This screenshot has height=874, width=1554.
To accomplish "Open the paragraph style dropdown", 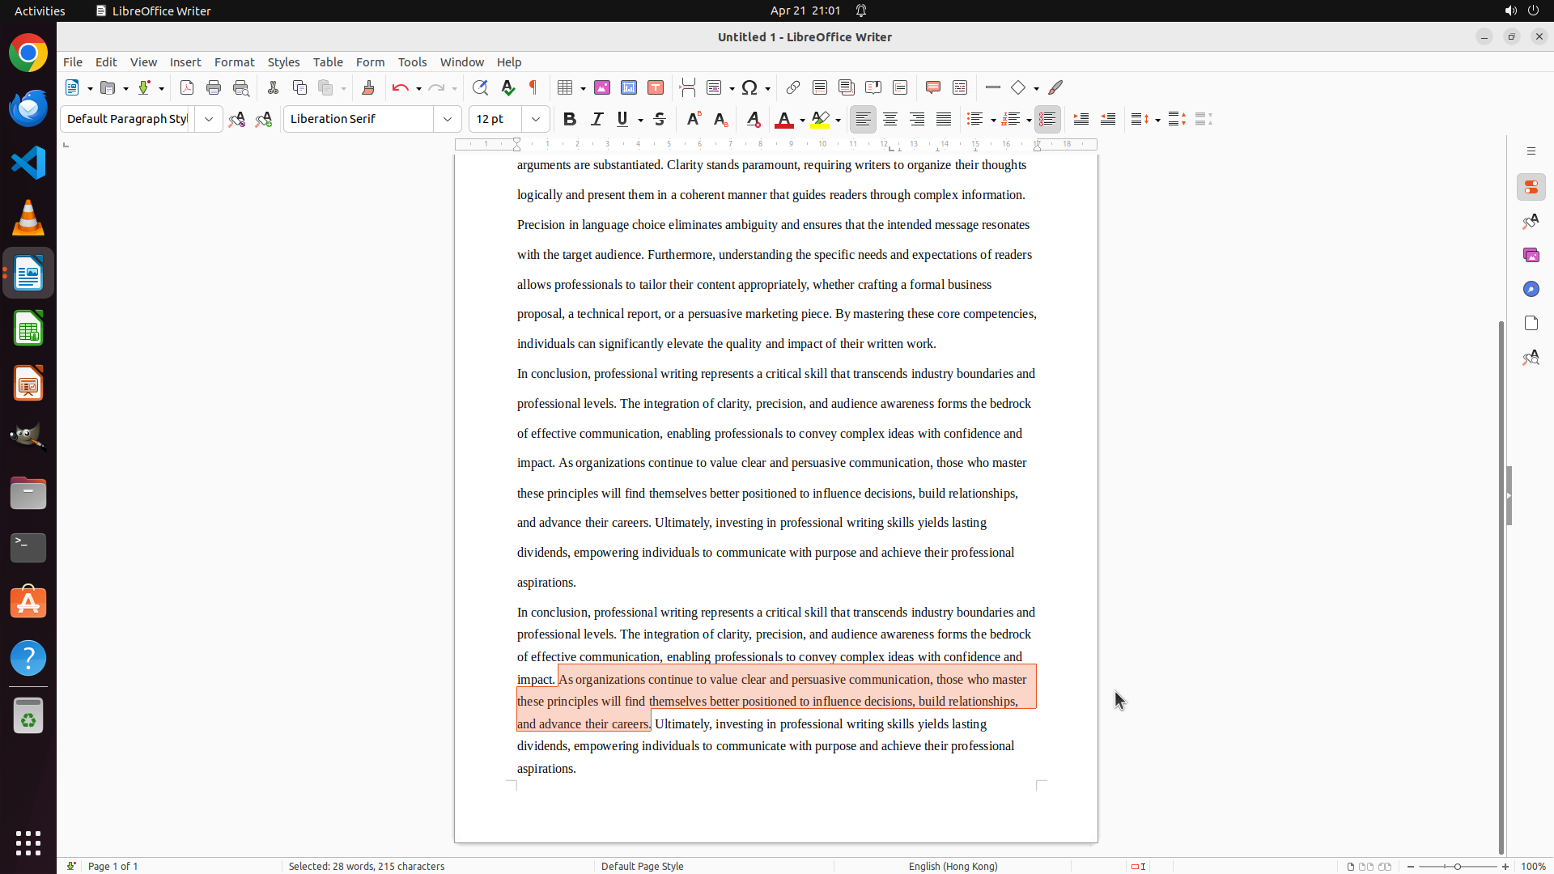I will 209,119.
